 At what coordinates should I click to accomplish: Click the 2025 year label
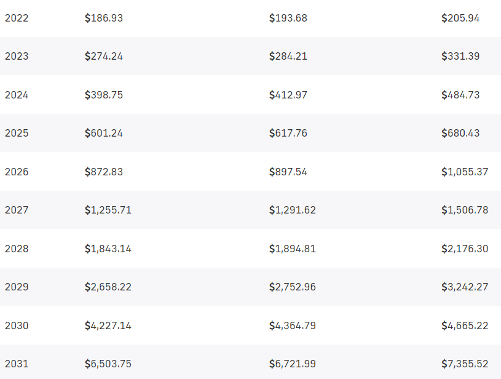tap(17, 133)
